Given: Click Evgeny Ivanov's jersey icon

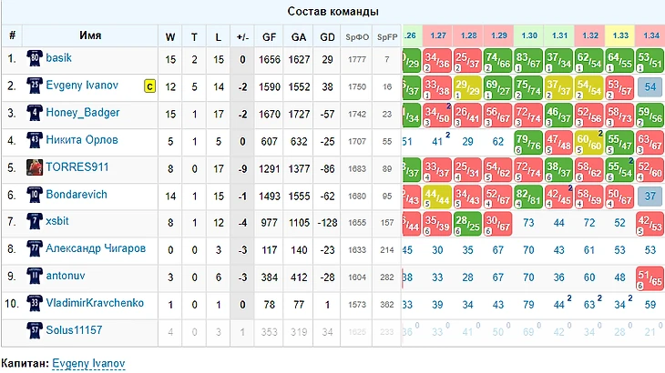Looking at the screenshot, I should click(35, 87).
